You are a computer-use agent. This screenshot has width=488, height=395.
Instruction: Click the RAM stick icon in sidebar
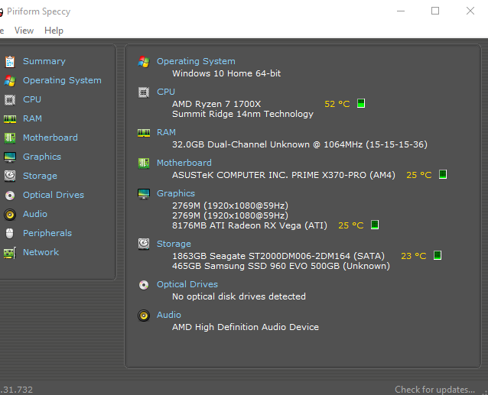(9, 118)
